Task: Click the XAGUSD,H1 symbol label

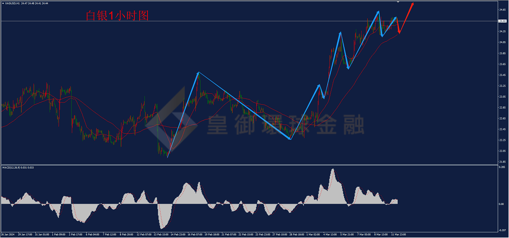Action: point(12,3)
